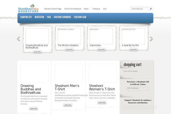
Task: Focus the search this site field
Action: (x=139, y=9)
